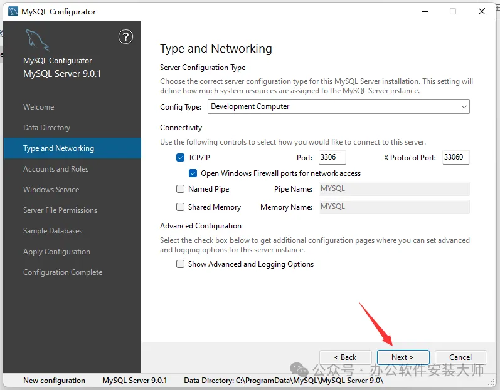Open the help question mark icon
The image size is (500, 390).
click(x=125, y=37)
